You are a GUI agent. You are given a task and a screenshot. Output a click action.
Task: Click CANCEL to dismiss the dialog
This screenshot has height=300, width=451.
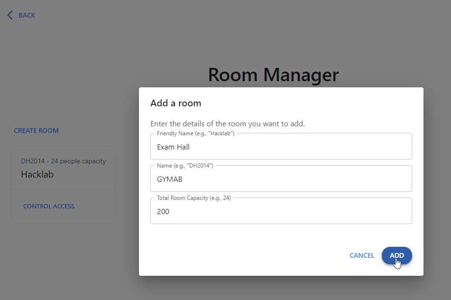(361, 255)
